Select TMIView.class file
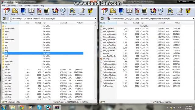This screenshot has width=195, height=110. pyautogui.click(x=108, y=86)
